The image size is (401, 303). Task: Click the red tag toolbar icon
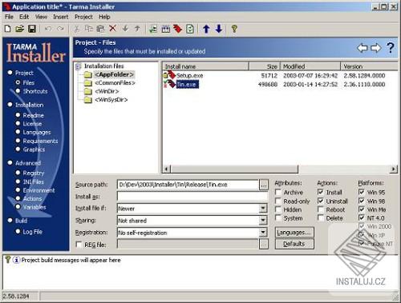178,29
